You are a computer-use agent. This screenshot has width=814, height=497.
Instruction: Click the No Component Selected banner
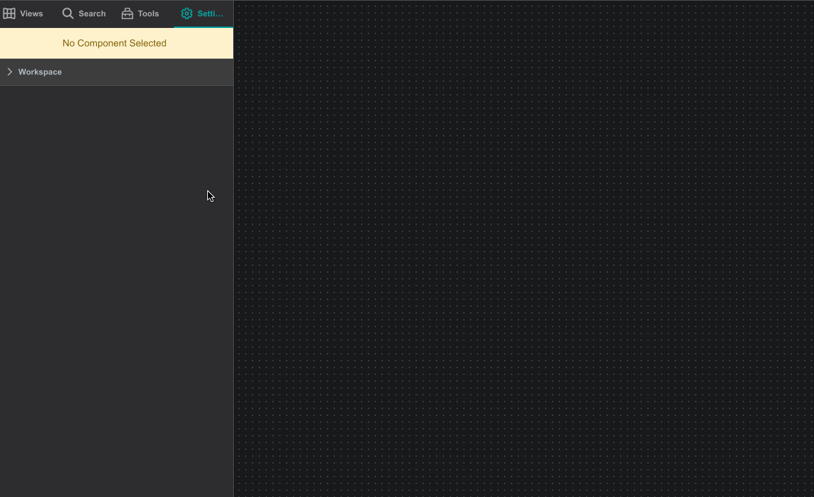pyautogui.click(x=117, y=43)
